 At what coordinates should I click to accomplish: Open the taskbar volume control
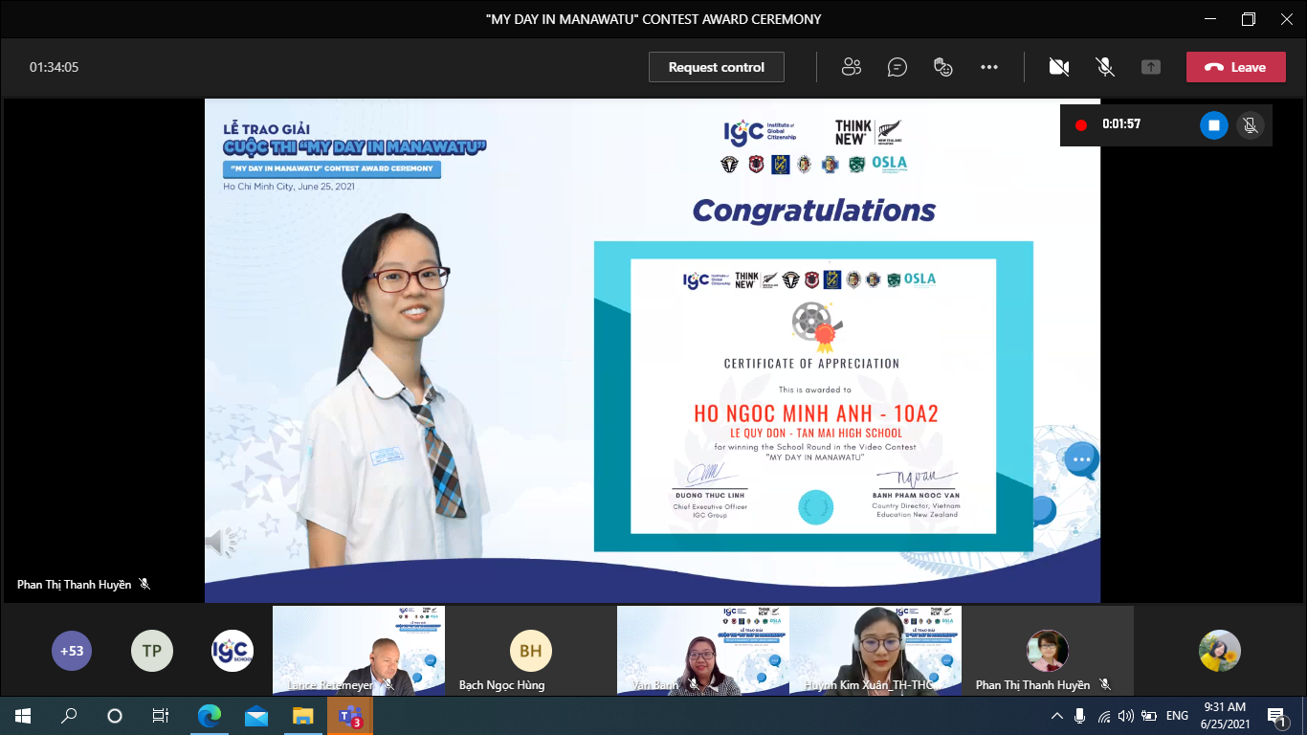(1126, 716)
